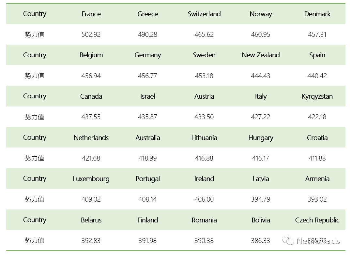Click the Lithuania value 416.88
The image size is (351, 255).
point(204,158)
